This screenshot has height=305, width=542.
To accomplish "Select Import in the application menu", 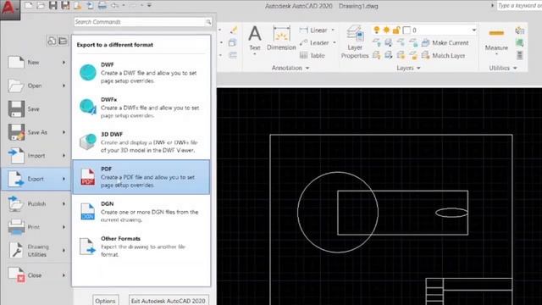I will 36,156.
